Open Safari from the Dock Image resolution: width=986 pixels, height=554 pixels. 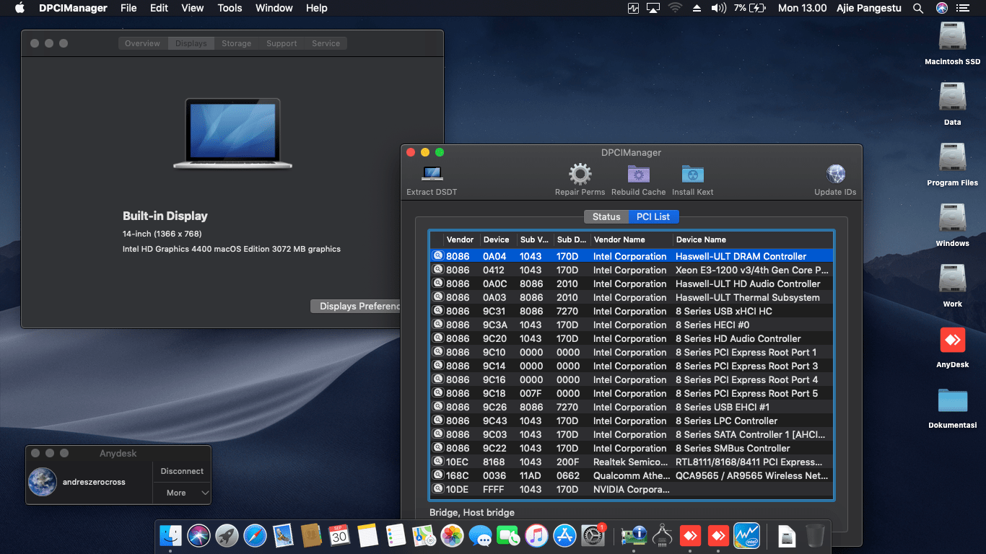coord(255,535)
